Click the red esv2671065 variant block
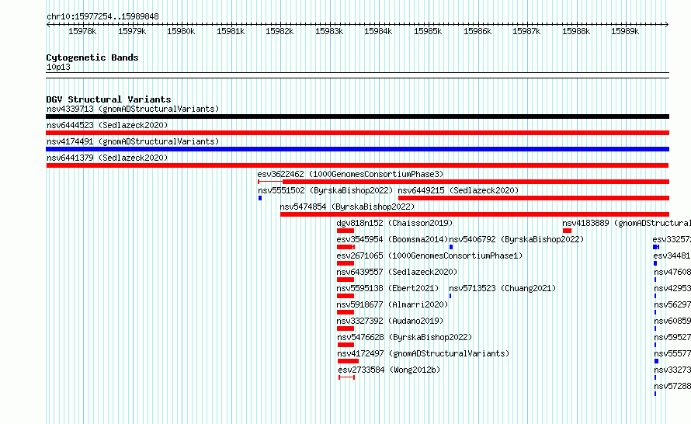 click(345, 263)
